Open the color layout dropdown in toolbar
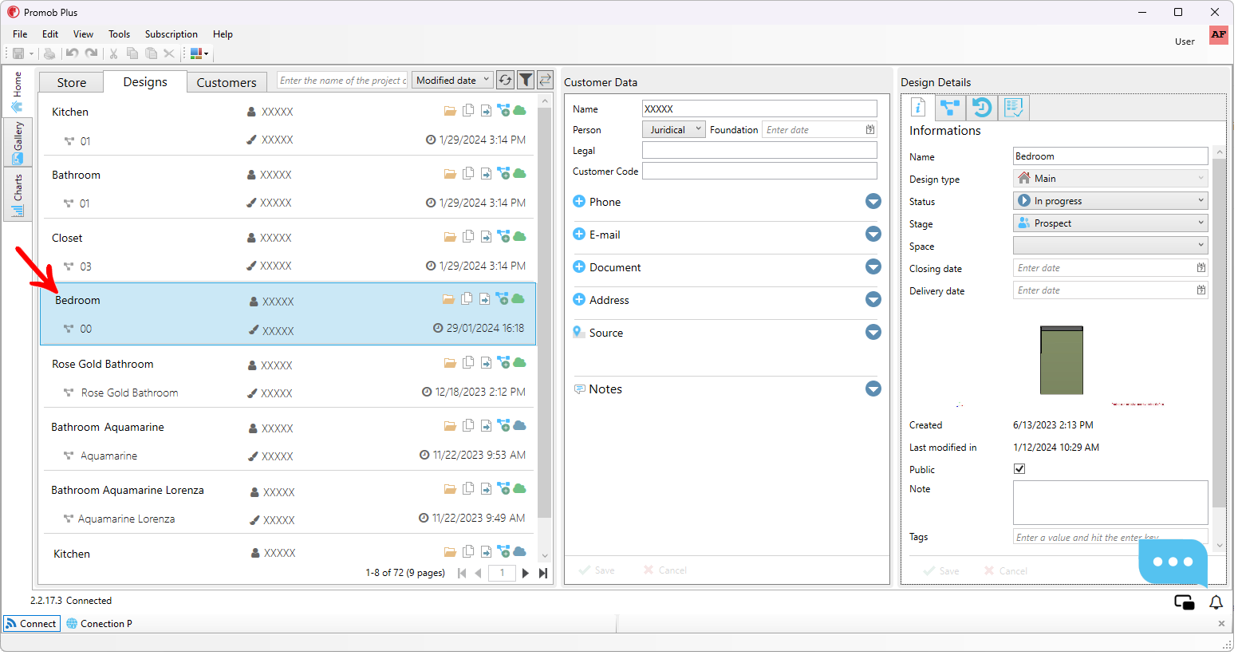The height and width of the screenshot is (655, 1238). coord(199,53)
